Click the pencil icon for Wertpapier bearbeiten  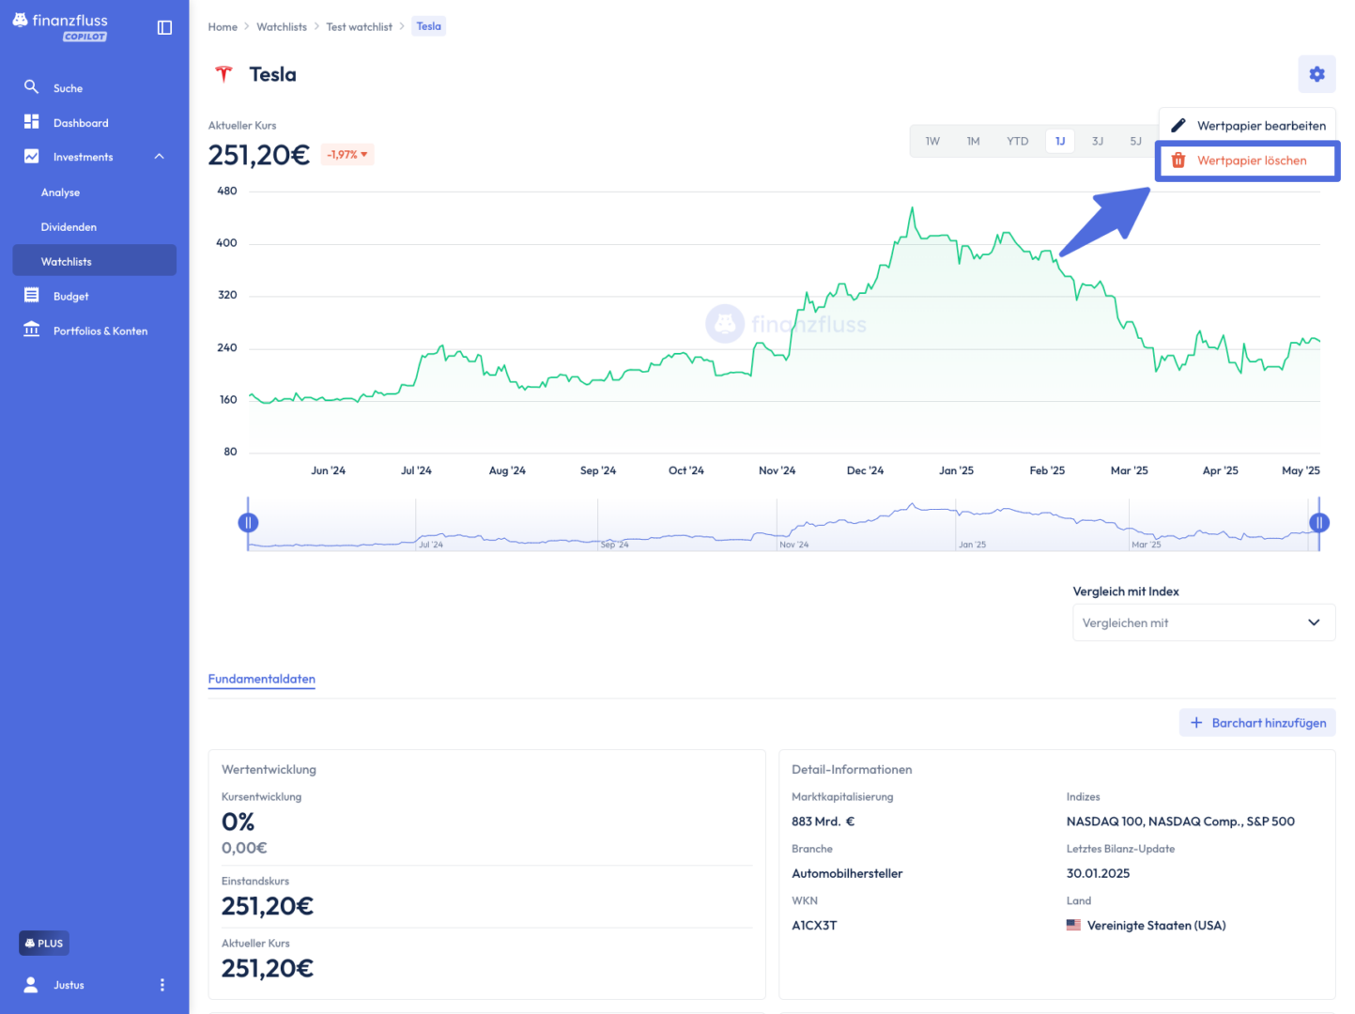1178,125
